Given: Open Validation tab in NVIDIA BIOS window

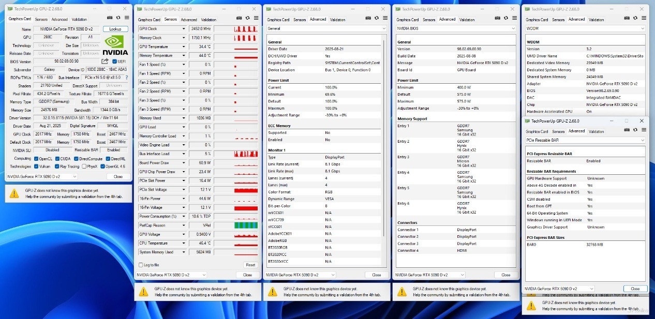Looking at the screenshot, I should 467,20.
